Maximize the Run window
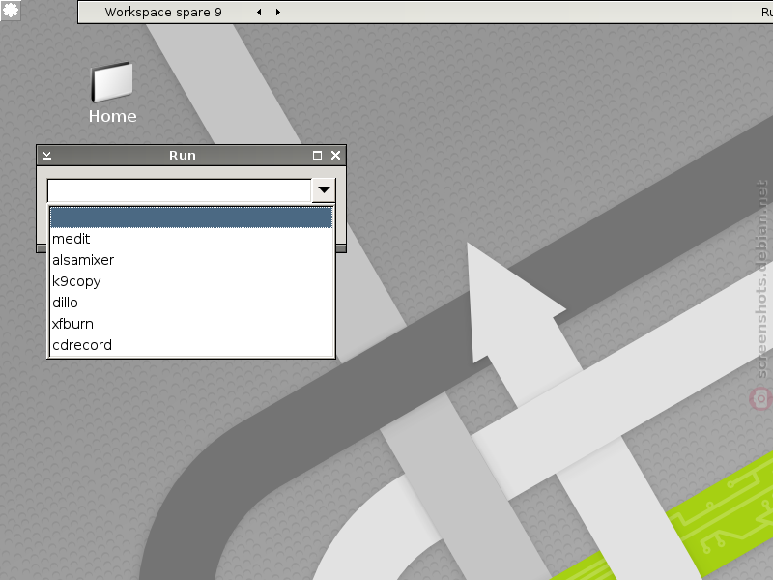Image resolution: width=773 pixels, height=580 pixels. (x=318, y=156)
